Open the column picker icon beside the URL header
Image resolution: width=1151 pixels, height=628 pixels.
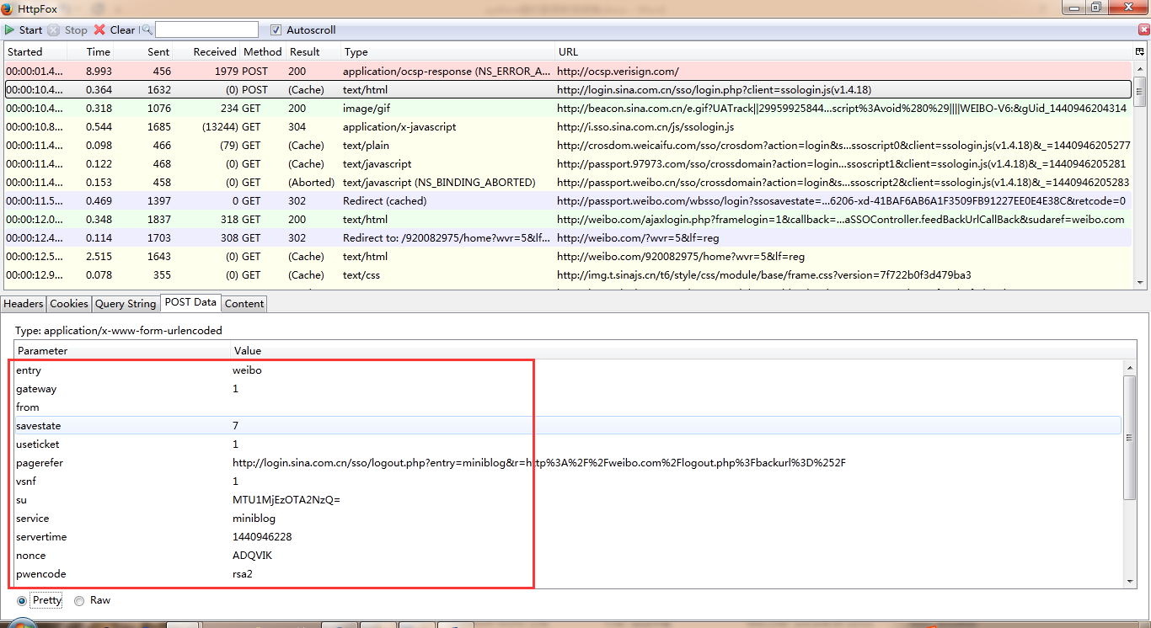1140,51
